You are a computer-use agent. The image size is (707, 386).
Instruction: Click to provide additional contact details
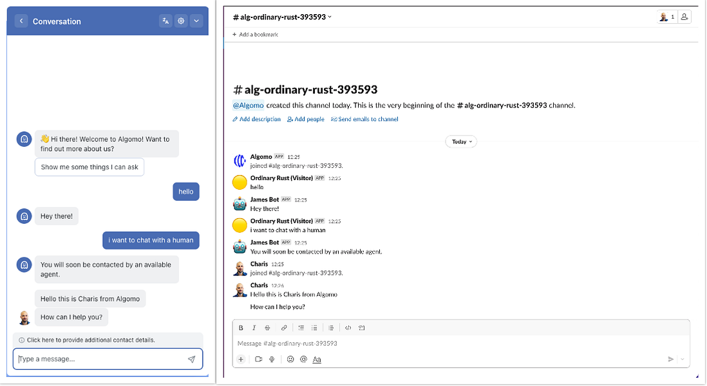(x=91, y=340)
